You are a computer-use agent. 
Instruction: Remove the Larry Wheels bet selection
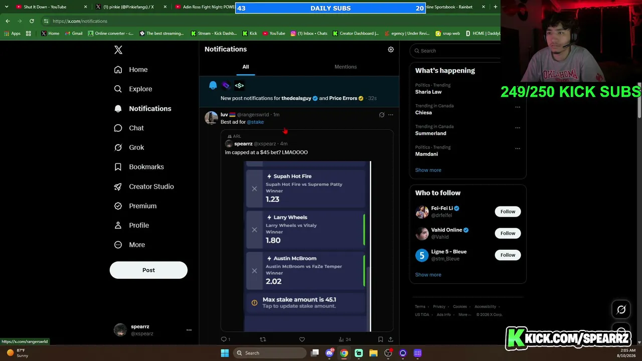(x=254, y=230)
